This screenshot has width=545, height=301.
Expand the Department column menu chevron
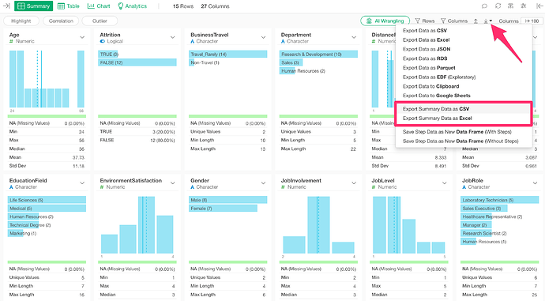coord(354,37)
